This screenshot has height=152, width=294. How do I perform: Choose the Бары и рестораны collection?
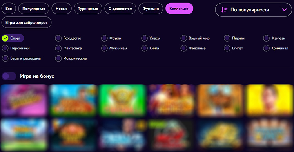click(x=22, y=58)
